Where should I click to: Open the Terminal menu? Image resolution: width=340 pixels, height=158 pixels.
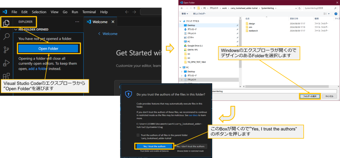point(89,12)
